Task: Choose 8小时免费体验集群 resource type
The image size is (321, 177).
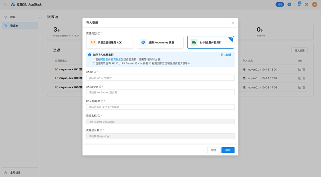Action: pyautogui.click(x=211, y=42)
